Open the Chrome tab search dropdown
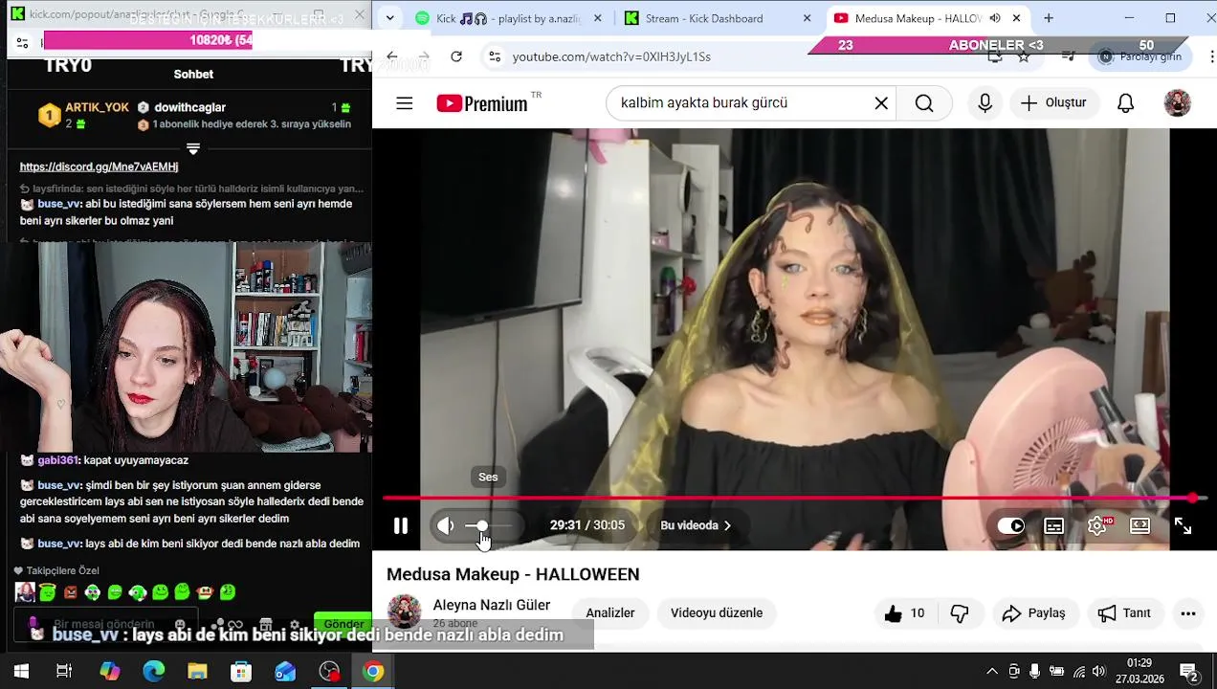The image size is (1217, 689). (x=388, y=18)
